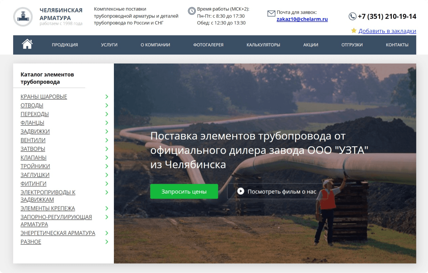Viewport: 428px width, 273px height.
Task: Click the hero headline Поставка элементов трубопровода
Action: pyautogui.click(x=260, y=150)
